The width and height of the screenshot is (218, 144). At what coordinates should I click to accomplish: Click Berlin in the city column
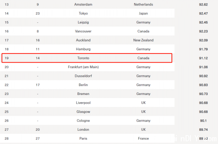pos(83,85)
